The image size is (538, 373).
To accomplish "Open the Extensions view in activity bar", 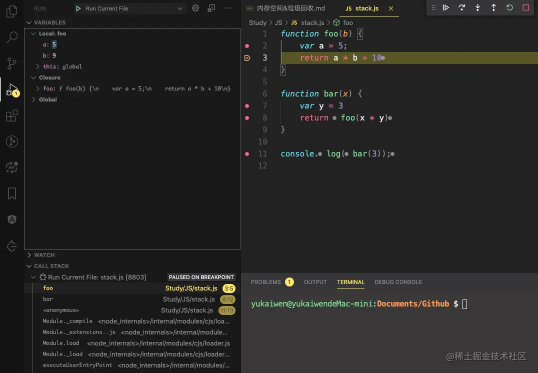I will pos(12,116).
